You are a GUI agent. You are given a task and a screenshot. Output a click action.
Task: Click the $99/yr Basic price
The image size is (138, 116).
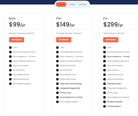[x=17, y=24]
